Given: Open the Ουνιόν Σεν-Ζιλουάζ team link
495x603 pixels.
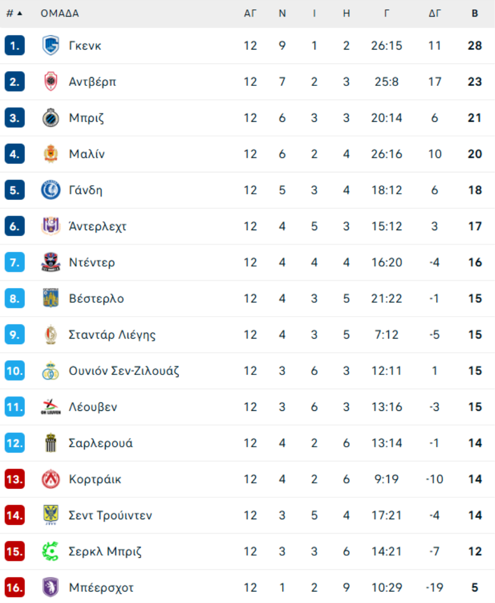Looking at the screenshot, I should click(x=124, y=371).
